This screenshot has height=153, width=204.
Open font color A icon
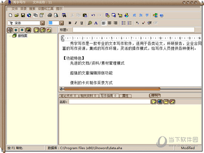click(96, 23)
